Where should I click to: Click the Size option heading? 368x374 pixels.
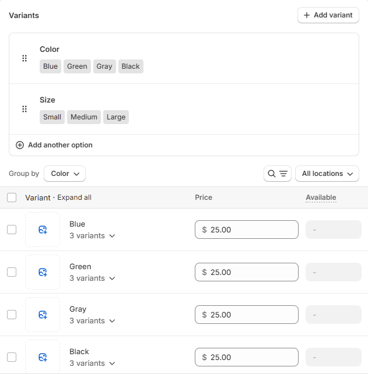click(x=47, y=100)
